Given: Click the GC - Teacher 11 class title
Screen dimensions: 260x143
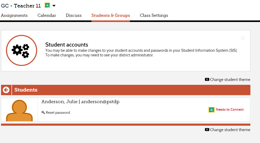Looking at the screenshot, I should click(x=21, y=6).
